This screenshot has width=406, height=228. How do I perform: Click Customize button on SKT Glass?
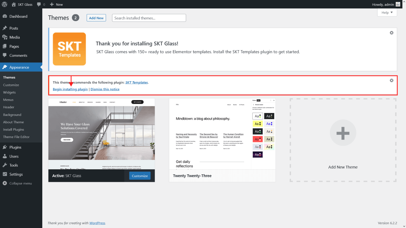140,176
